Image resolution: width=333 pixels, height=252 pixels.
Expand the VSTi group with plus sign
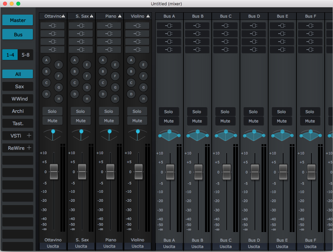29,135
